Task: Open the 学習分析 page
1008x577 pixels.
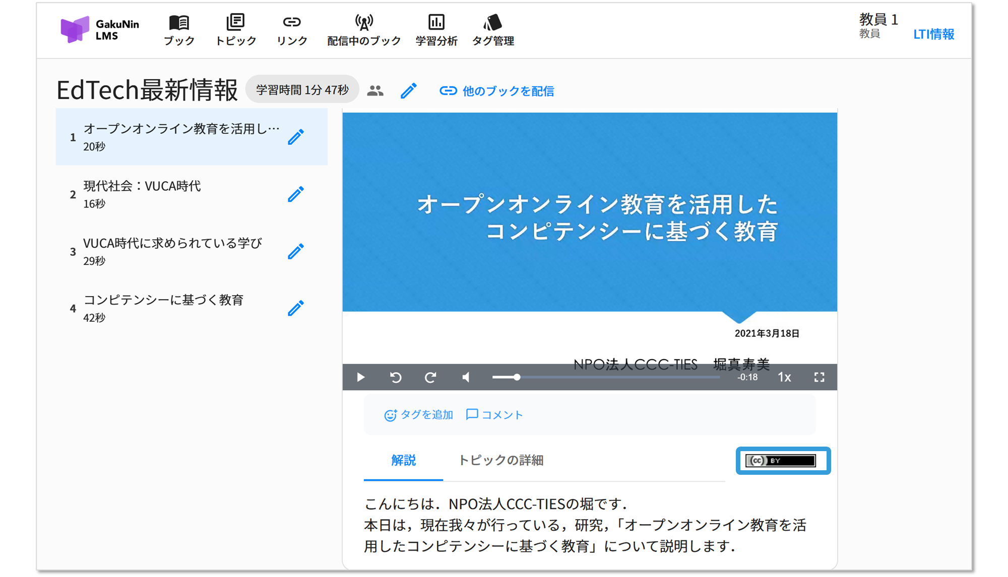Action: [436, 30]
